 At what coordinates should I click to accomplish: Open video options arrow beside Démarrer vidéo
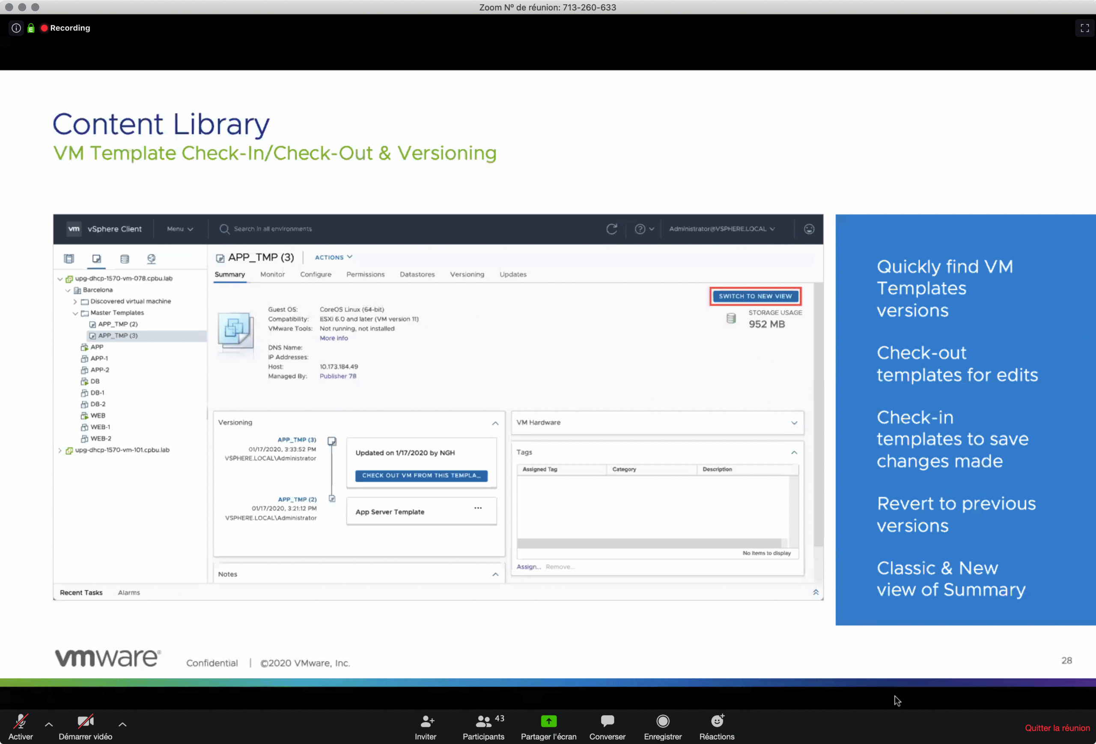point(122,724)
